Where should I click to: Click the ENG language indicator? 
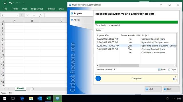[x=179, y=99]
